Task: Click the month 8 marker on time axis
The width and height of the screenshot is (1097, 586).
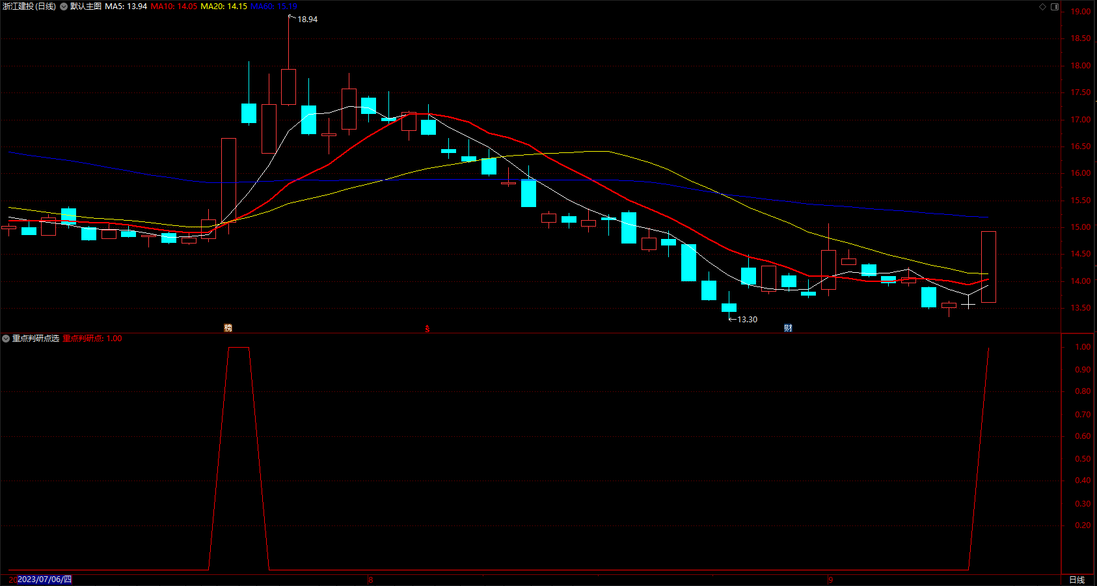Action: 371,579
